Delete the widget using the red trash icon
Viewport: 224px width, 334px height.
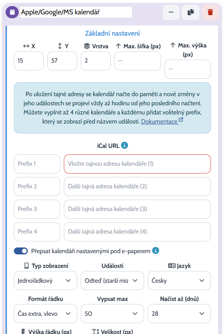[x=210, y=12]
